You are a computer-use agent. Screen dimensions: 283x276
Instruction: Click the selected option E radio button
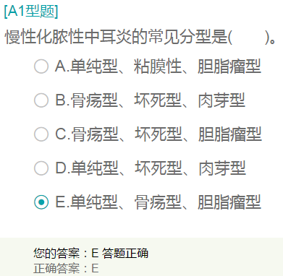[41, 202]
